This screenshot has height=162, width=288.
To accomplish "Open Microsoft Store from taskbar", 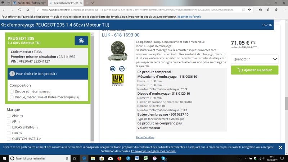I will 102,158.
